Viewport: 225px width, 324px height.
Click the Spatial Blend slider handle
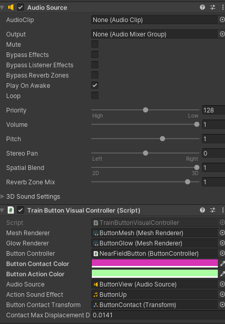(197, 167)
